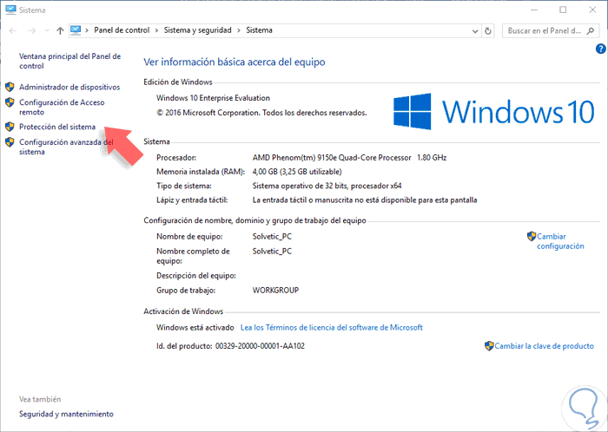
Task: Open the recent locations dropdown by the navigation arrows
Action: point(47,30)
